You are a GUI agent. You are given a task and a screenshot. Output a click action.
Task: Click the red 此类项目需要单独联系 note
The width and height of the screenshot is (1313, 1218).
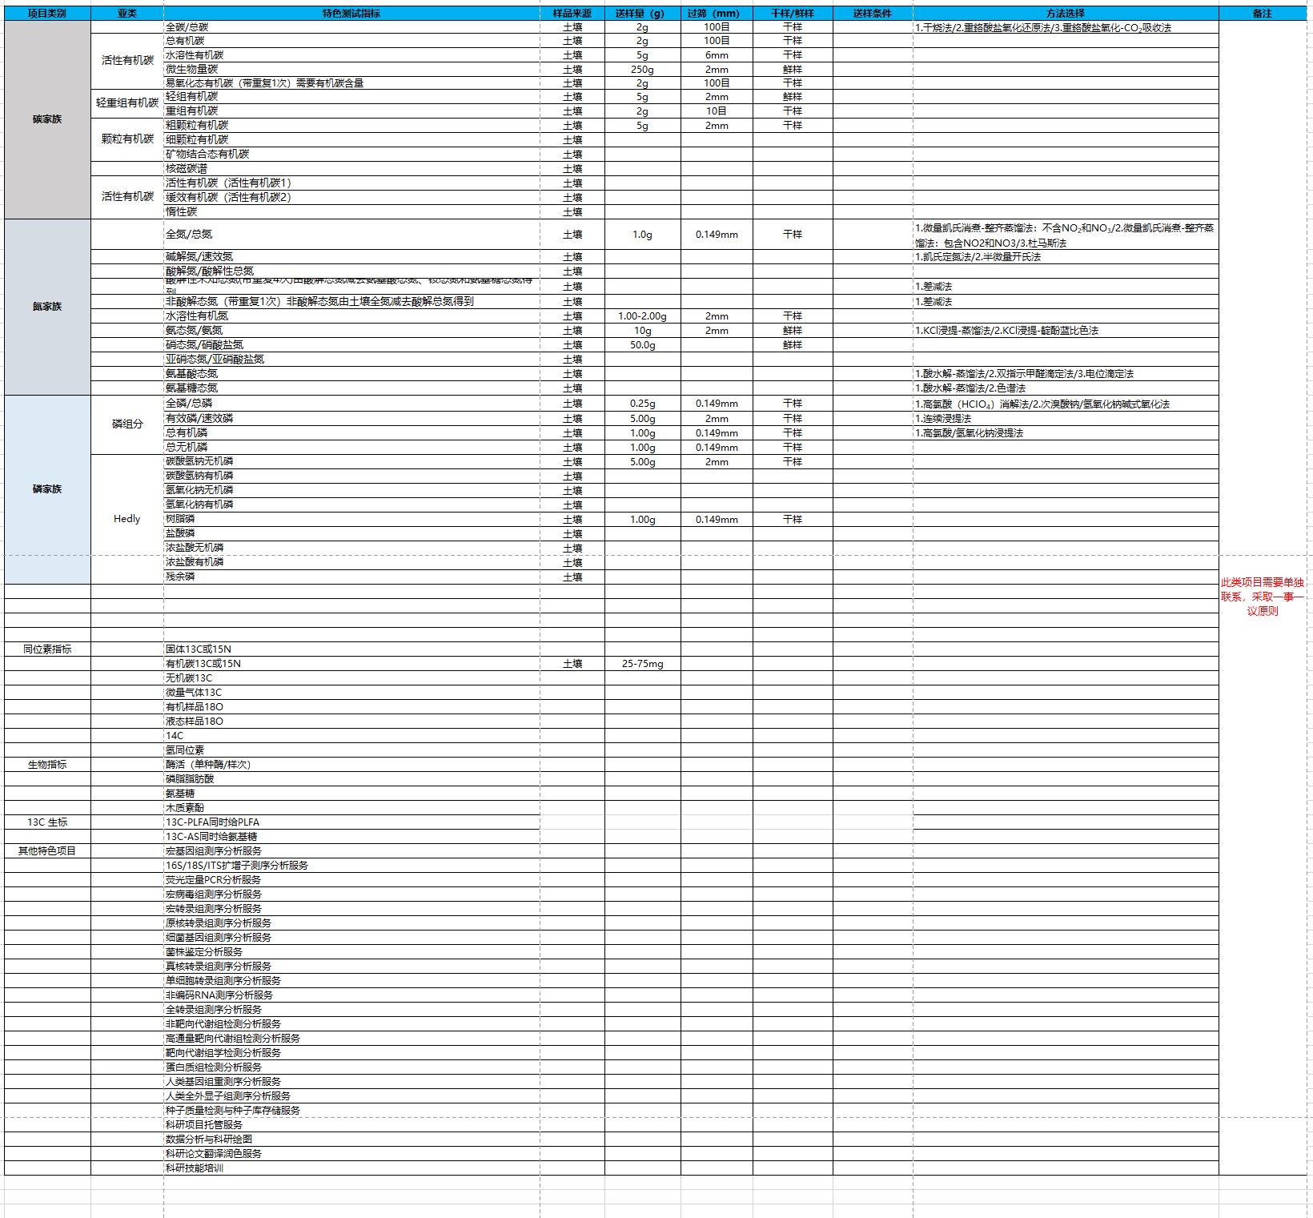(x=1262, y=597)
